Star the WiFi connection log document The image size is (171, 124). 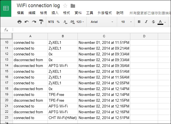[65, 6]
